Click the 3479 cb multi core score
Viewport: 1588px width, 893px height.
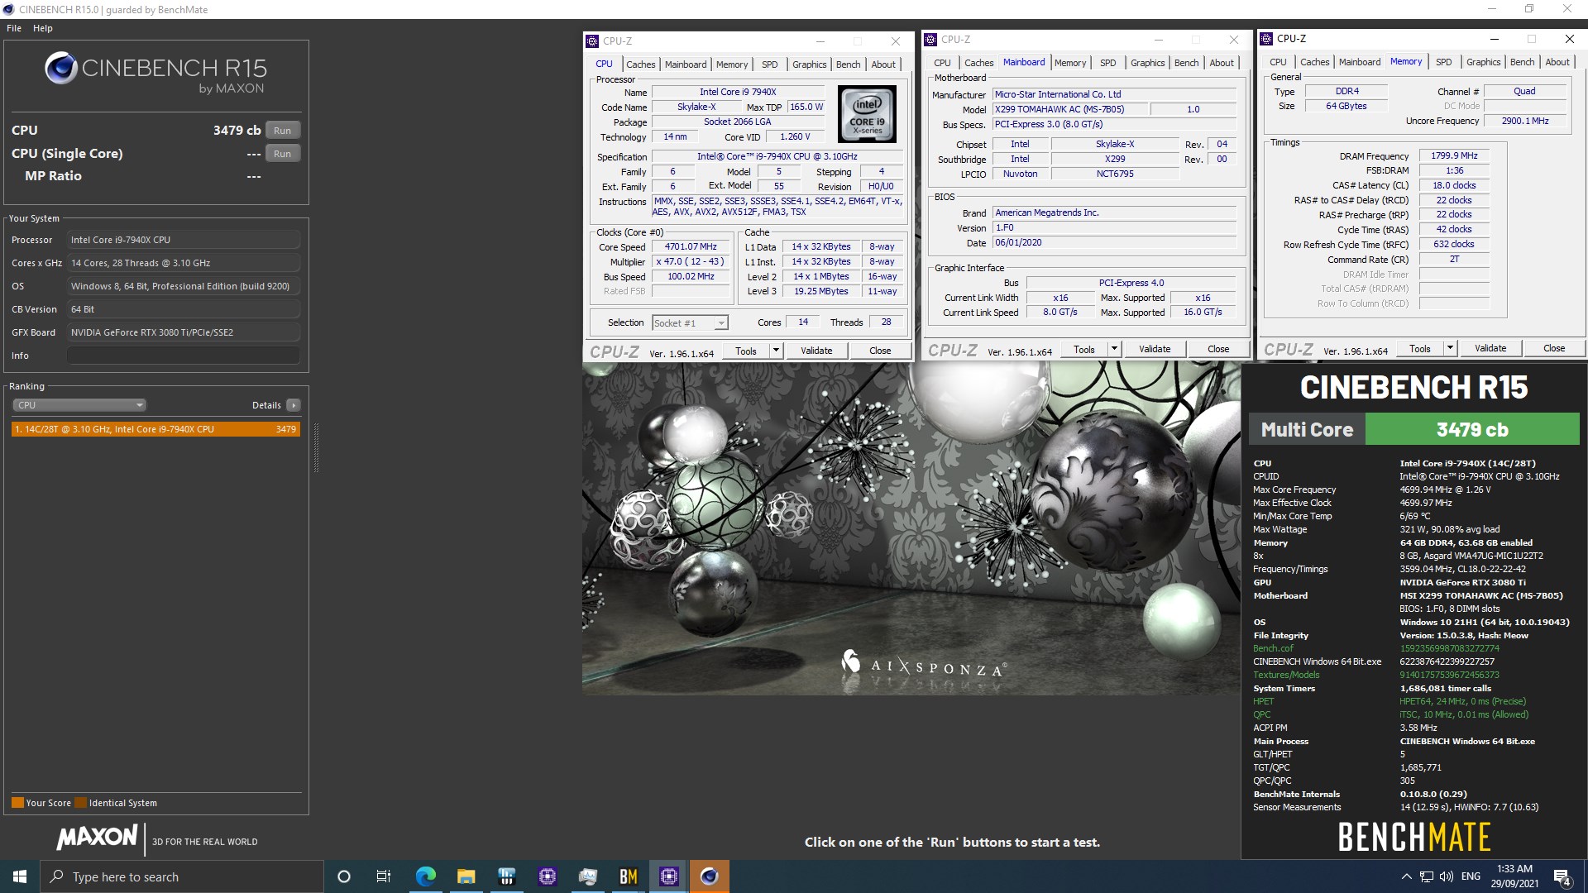click(1472, 430)
